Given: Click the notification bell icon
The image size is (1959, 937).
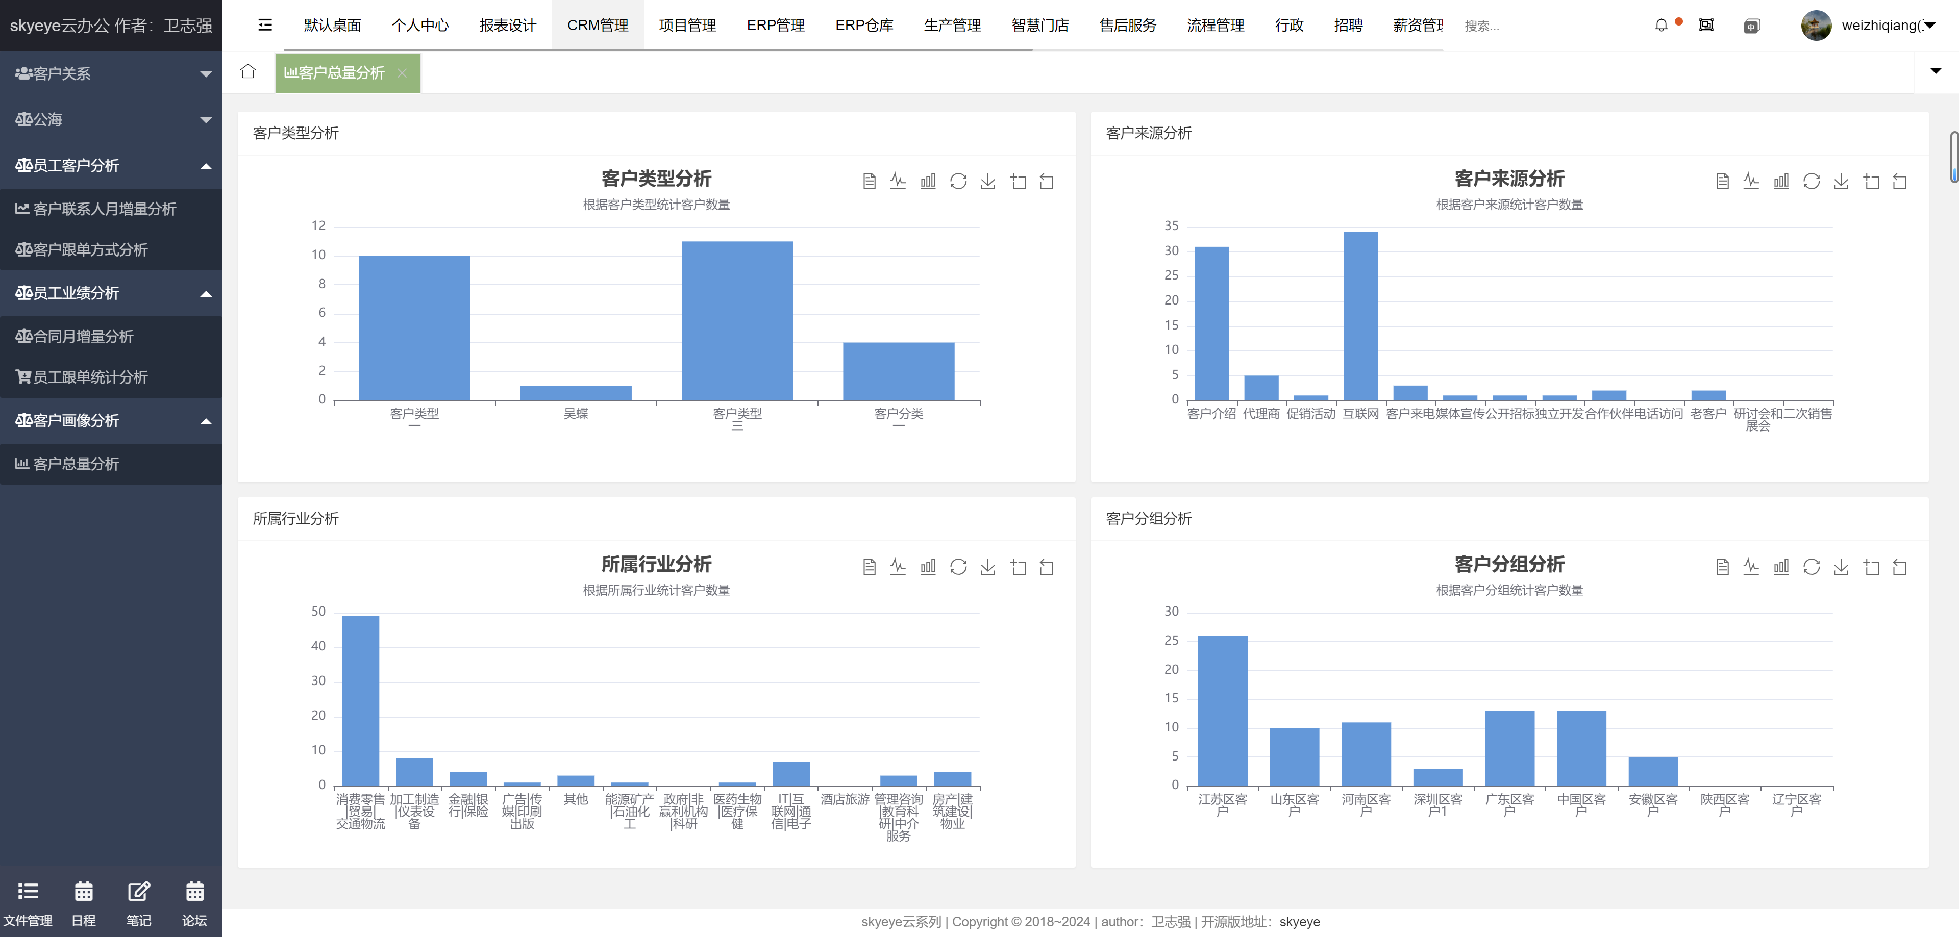Looking at the screenshot, I should (1661, 25).
